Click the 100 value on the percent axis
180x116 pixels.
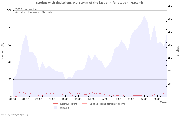9,10
